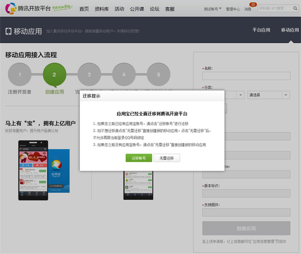The width and height of the screenshot is (301, 254).
Task: Switch to 平台应用 tab
Action: (261, 30)
